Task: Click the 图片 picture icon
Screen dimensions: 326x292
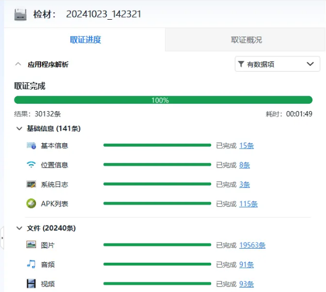Action: click(31, 245)
